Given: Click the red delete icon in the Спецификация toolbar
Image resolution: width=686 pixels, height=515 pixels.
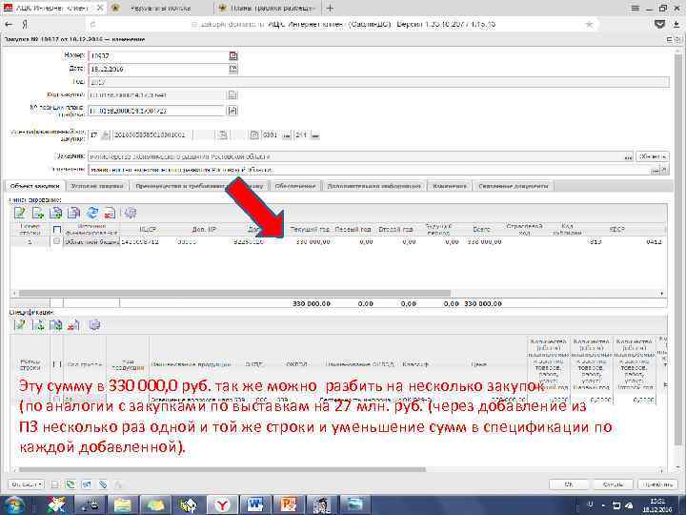Looking at the screenshot, I should point(73,325).
